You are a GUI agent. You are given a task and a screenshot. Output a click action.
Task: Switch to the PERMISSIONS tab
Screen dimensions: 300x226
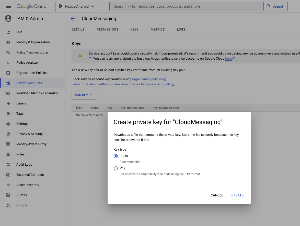click(x=107, y=30)
